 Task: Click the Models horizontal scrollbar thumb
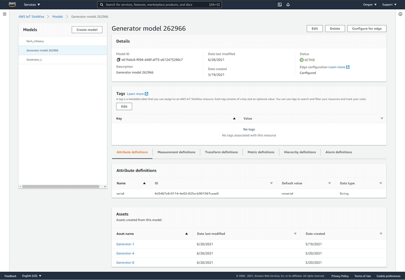[61, 187]
